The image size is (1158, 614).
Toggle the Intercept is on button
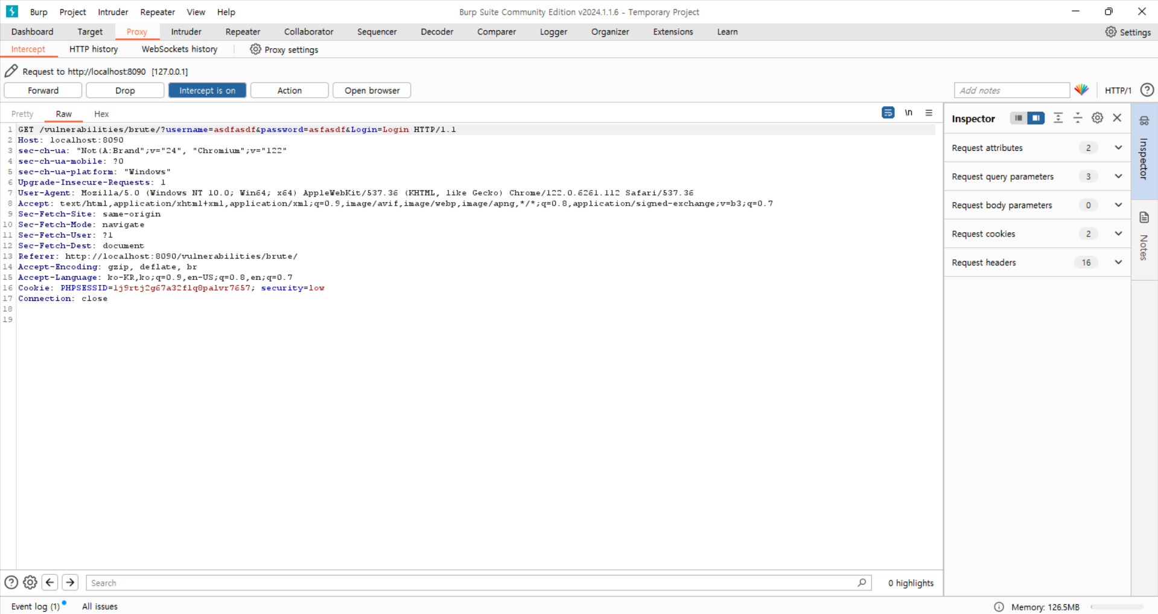click(x=207, y=90)
